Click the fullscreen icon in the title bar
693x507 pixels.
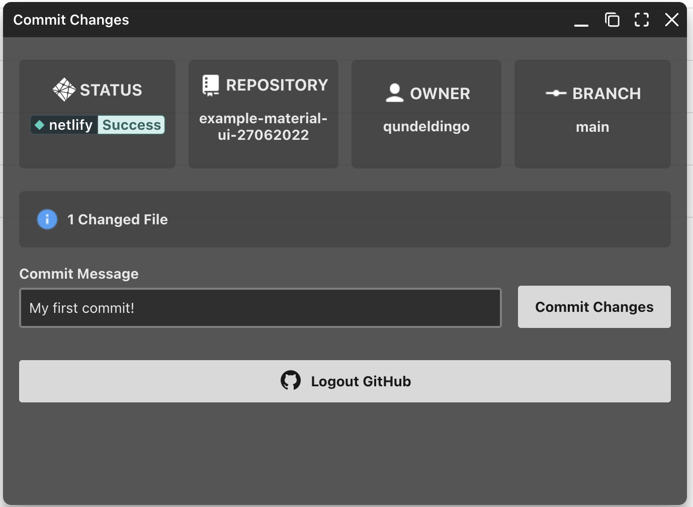click(642, 20)
